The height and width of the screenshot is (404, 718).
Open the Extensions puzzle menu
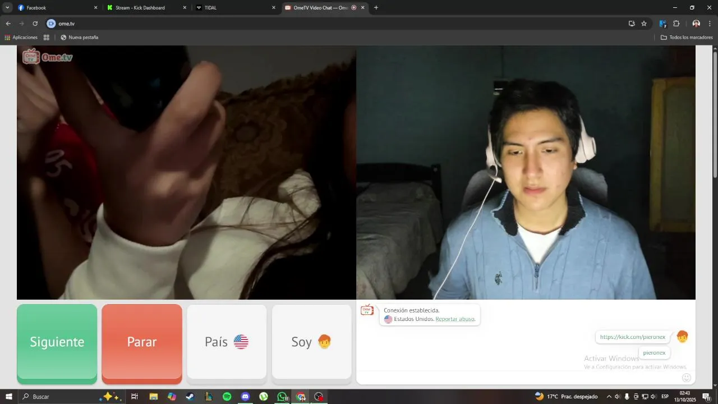676,24
